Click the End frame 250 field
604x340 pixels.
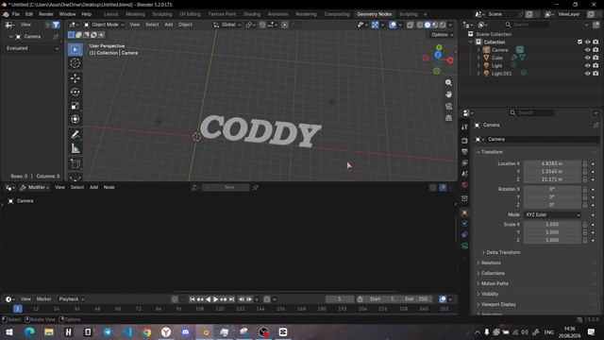pyautogui.click(x=415, y=299)
